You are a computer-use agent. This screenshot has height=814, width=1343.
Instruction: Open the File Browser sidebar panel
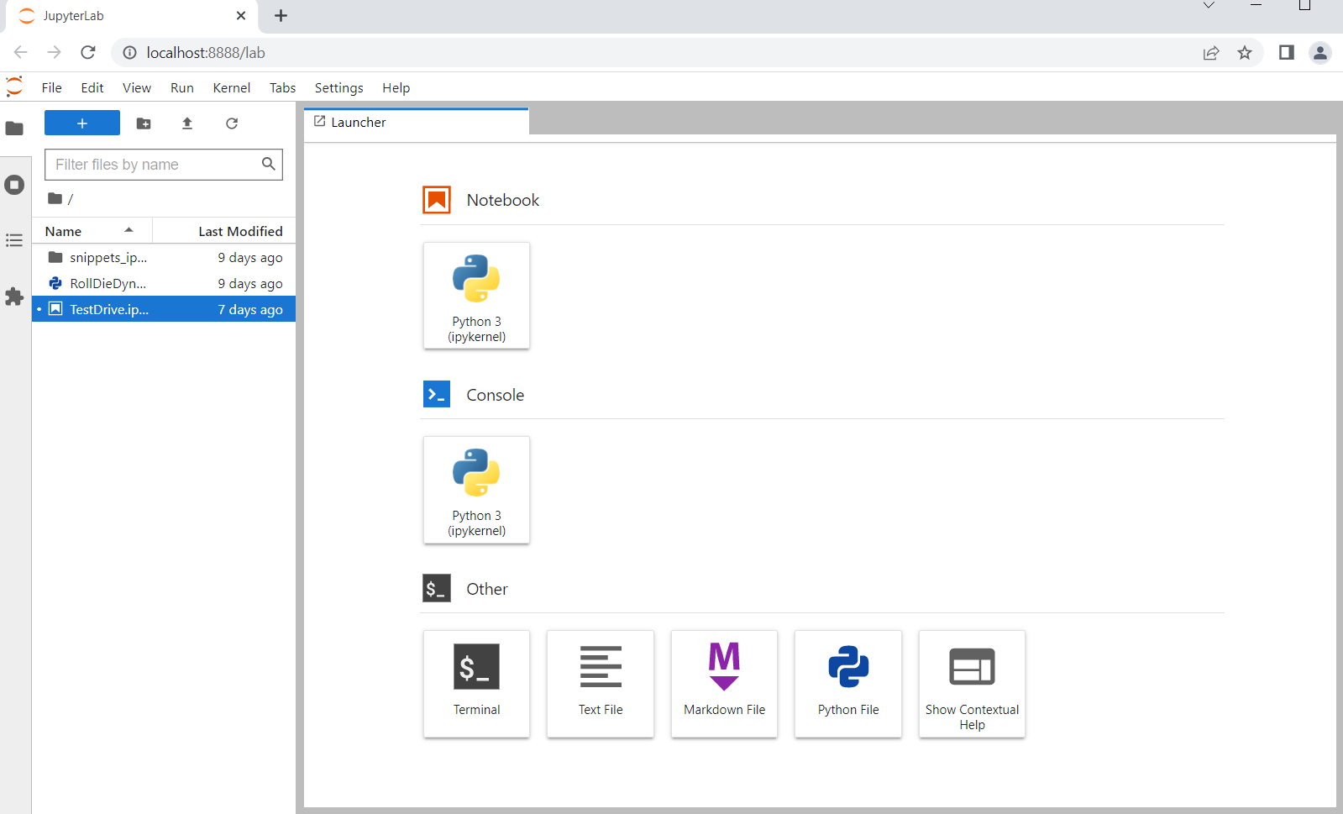click(14, 129)
